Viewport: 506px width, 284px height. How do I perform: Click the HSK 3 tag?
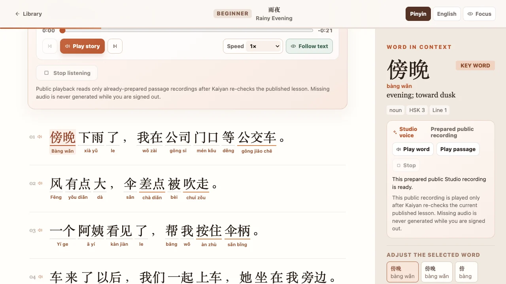point(417,110)
